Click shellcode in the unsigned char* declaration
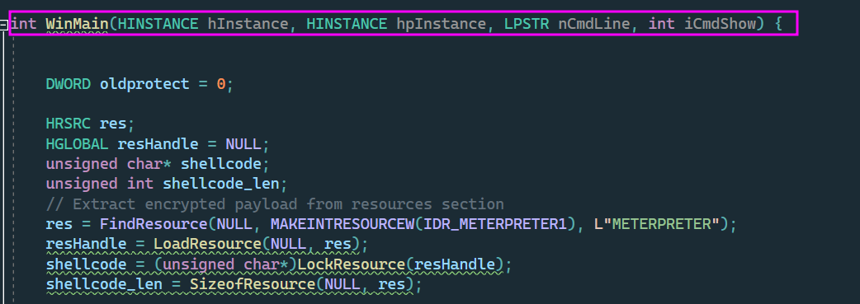Image resolution: width=860 pixels, height=304 pixels. click(221, 164)
